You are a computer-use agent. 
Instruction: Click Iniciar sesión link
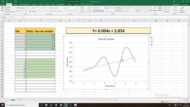click(176, 4)
